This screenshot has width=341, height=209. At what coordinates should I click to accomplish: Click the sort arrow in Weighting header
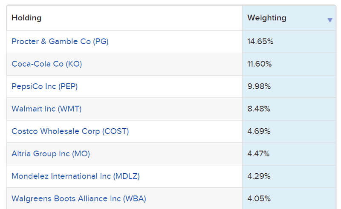pos(329,20)
